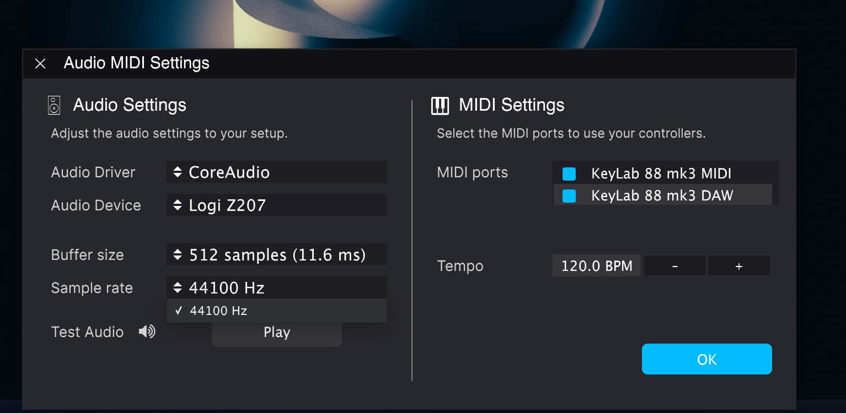Click the piano keys icon beside MIDI Settings
Viewport: 846px width, 413px height.
(440, 105)
